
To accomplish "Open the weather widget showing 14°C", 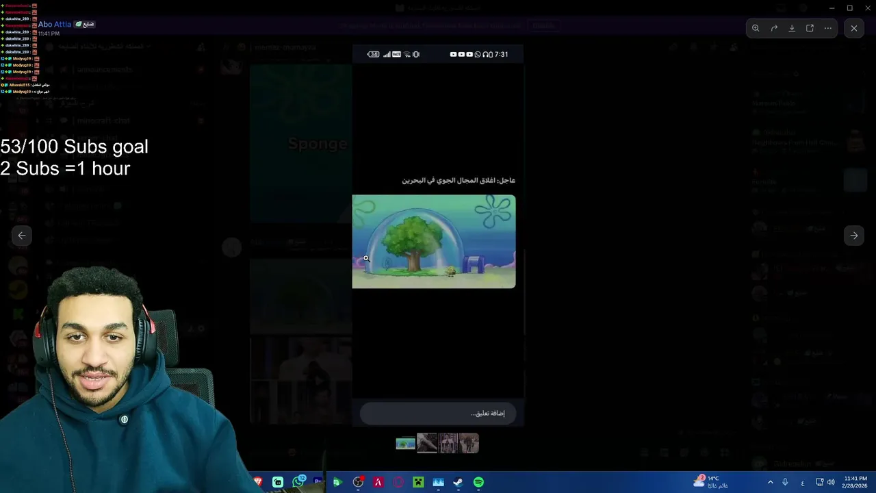I will [x=710, y=482].
